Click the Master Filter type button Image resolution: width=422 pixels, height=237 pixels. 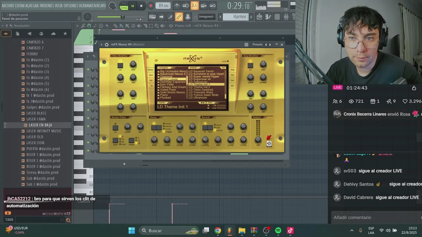pyautogui.click(x=115, y=141)
